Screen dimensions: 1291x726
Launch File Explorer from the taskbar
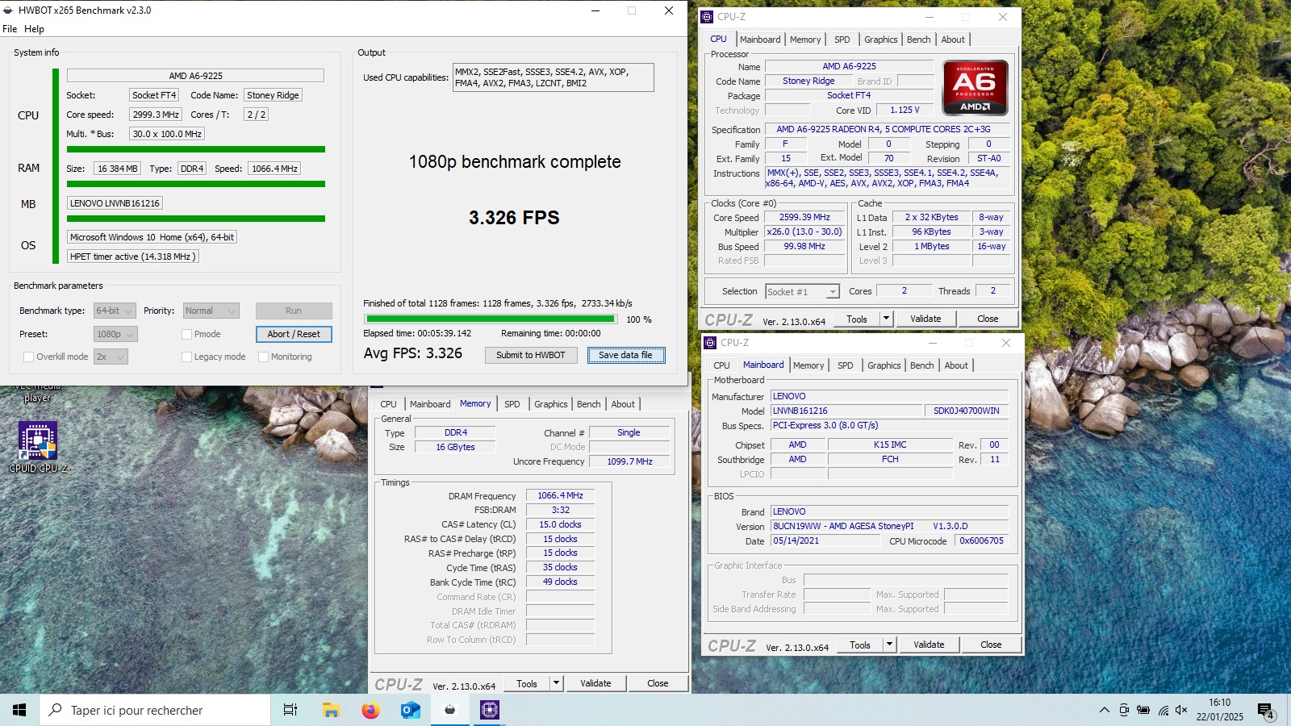tap(331, 710)
